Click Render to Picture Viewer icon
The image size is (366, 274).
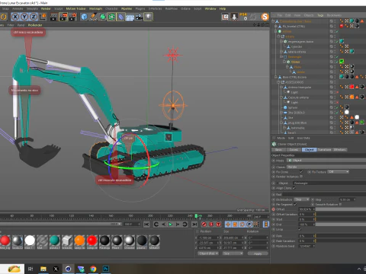pos(63,17)
